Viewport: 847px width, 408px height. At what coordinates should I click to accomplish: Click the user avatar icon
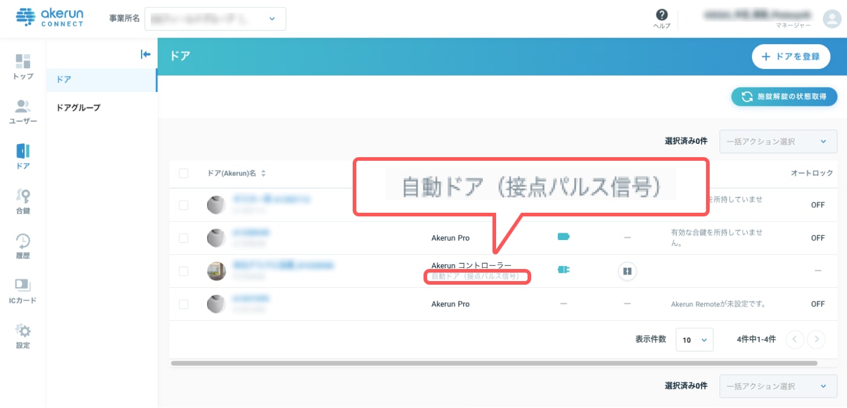point(832,19)
